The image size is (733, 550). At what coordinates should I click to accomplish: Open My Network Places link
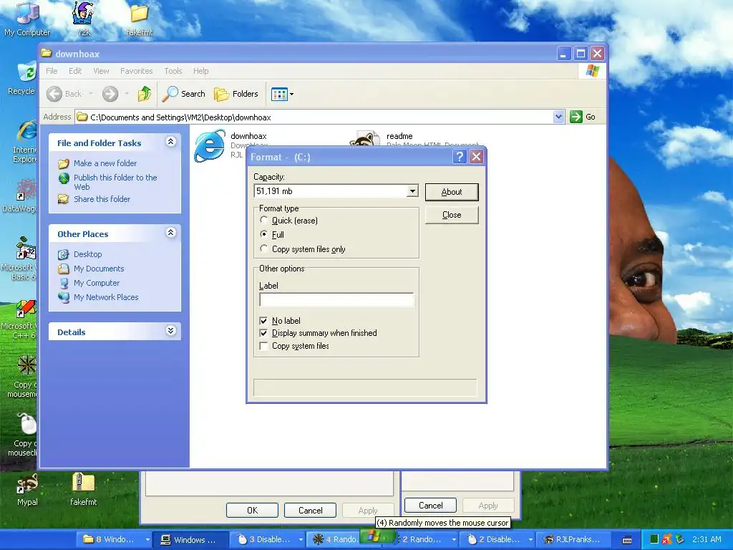coord(106,297)
